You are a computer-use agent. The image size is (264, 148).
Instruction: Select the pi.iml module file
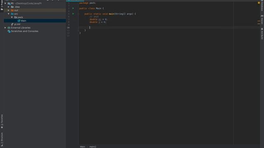point(35,24)
